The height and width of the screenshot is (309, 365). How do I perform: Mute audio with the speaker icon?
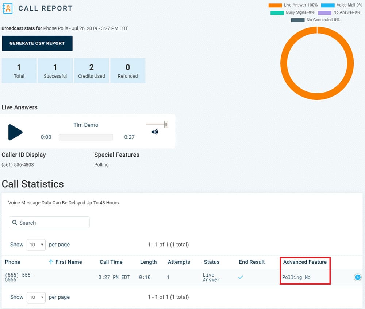[155, 132]
